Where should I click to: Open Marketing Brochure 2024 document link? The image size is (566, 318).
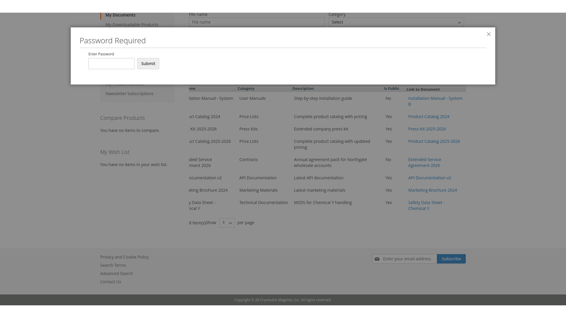point(432,190)
